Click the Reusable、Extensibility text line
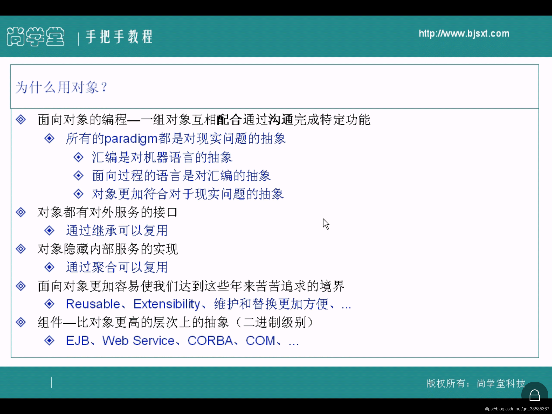552x414 pixels. (x=208, y=304)
